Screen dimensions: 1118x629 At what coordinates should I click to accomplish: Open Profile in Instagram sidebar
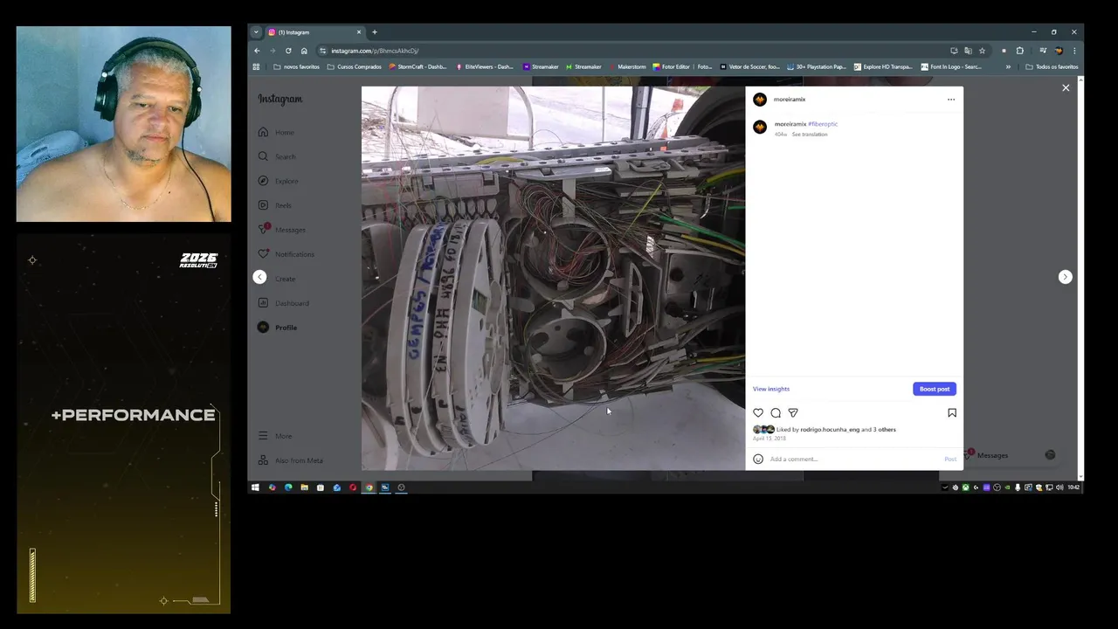(x=278, y=328)
